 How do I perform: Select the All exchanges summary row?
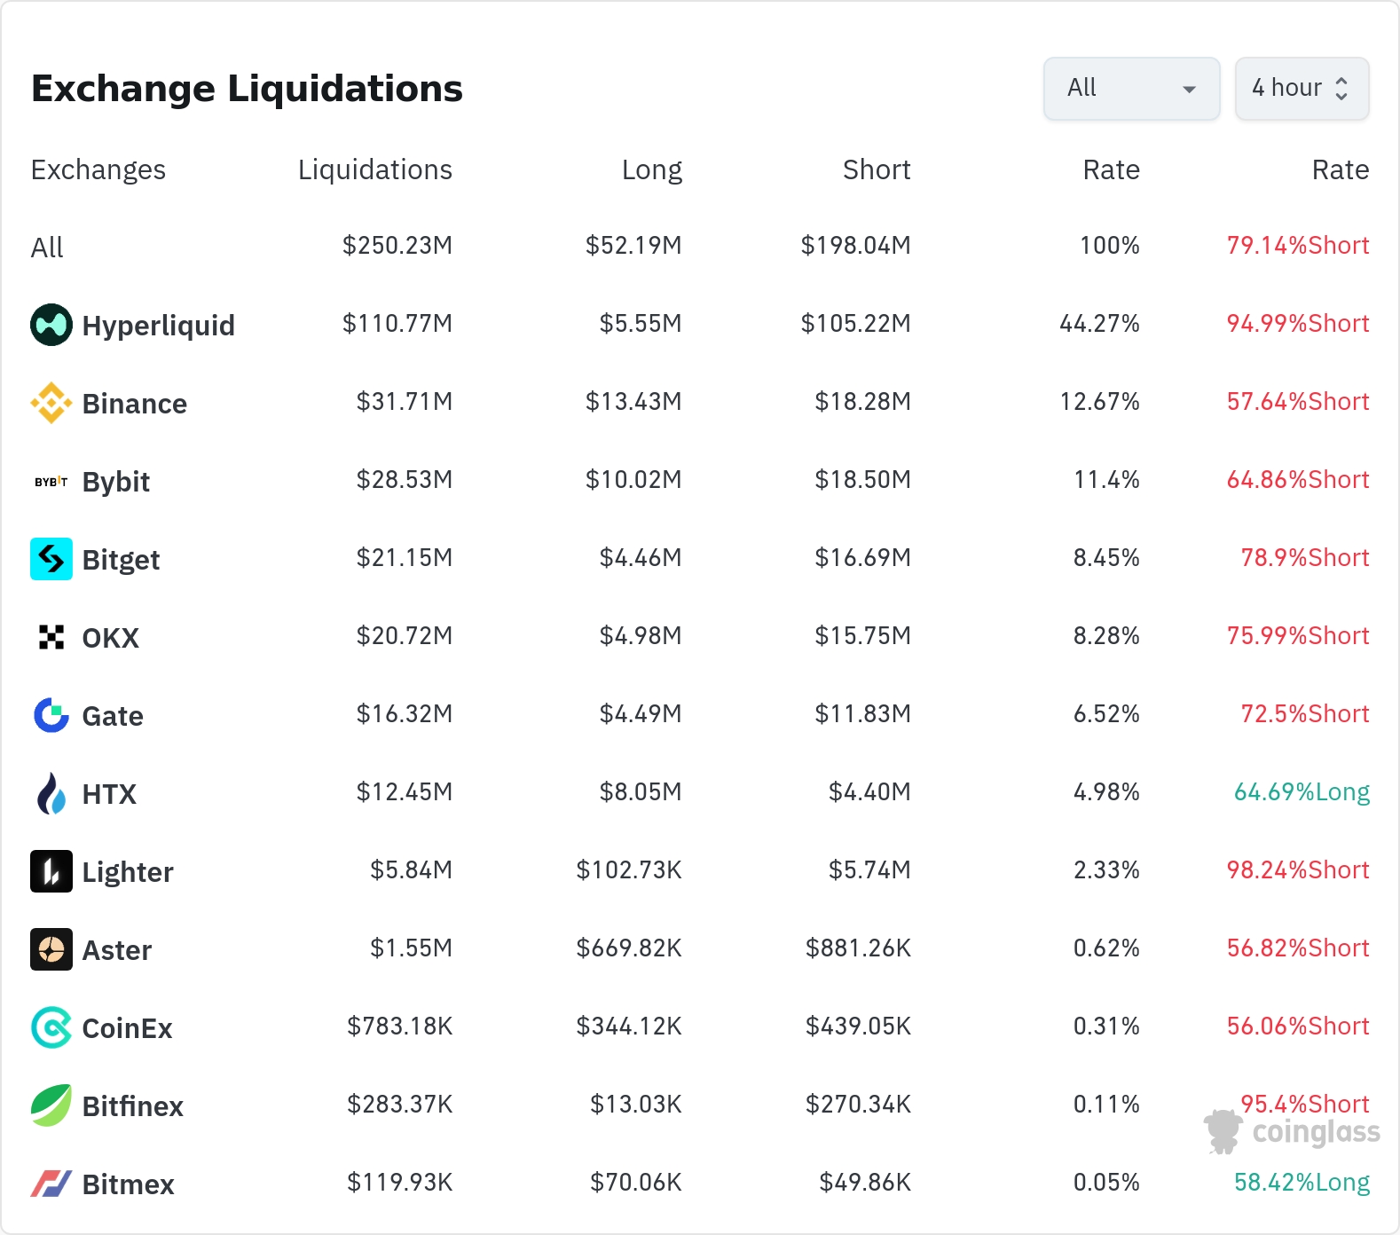click(x=48, y=247)
